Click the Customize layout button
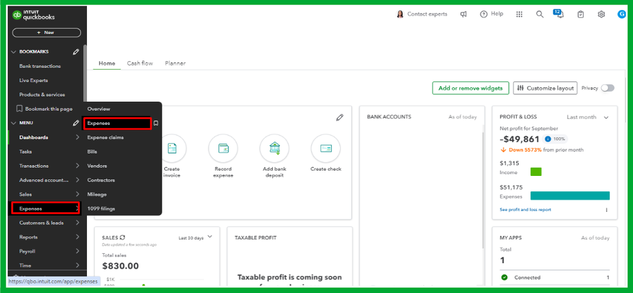Screen dimensions: 633x293 (x=545, y=88)
